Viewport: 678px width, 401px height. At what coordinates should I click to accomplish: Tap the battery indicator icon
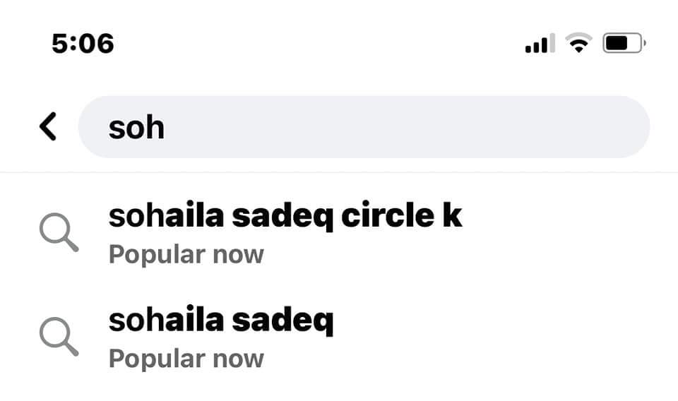point(623,44)
